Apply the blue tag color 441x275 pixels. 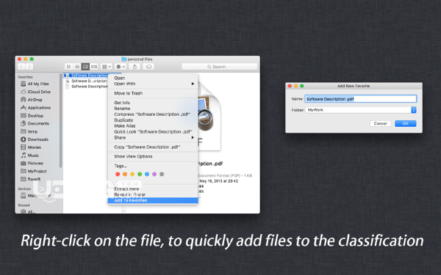[147, 175]
